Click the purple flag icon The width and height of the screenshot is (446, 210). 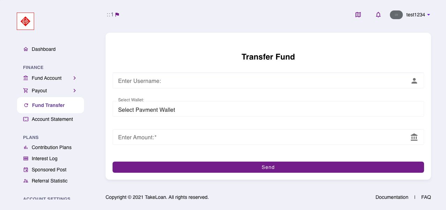117,15
